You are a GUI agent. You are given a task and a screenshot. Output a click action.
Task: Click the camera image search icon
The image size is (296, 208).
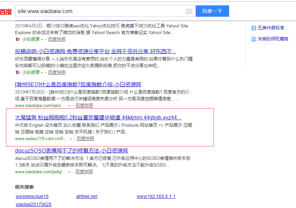point(189,11)
